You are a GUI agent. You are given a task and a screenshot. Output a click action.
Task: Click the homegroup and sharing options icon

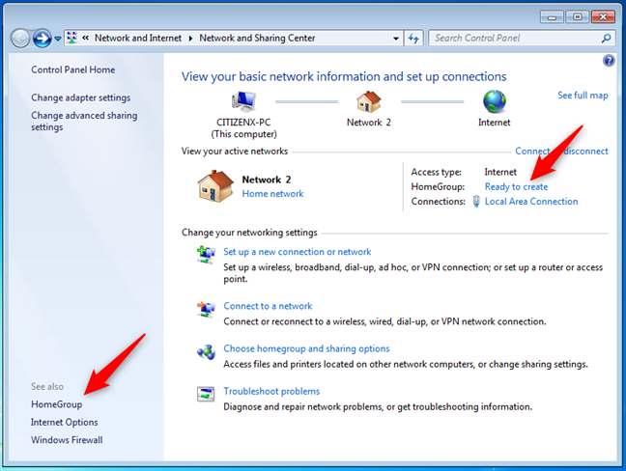click(206, 351)
